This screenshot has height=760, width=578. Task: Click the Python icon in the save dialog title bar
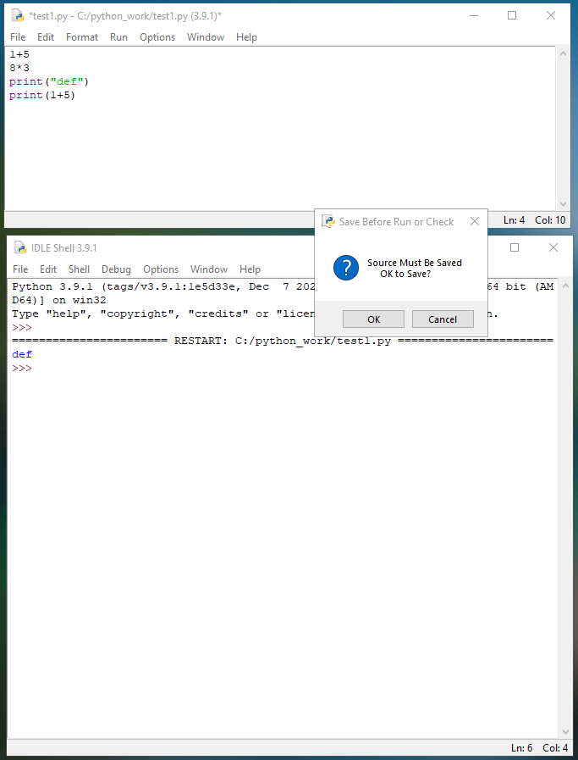point(328,222)
